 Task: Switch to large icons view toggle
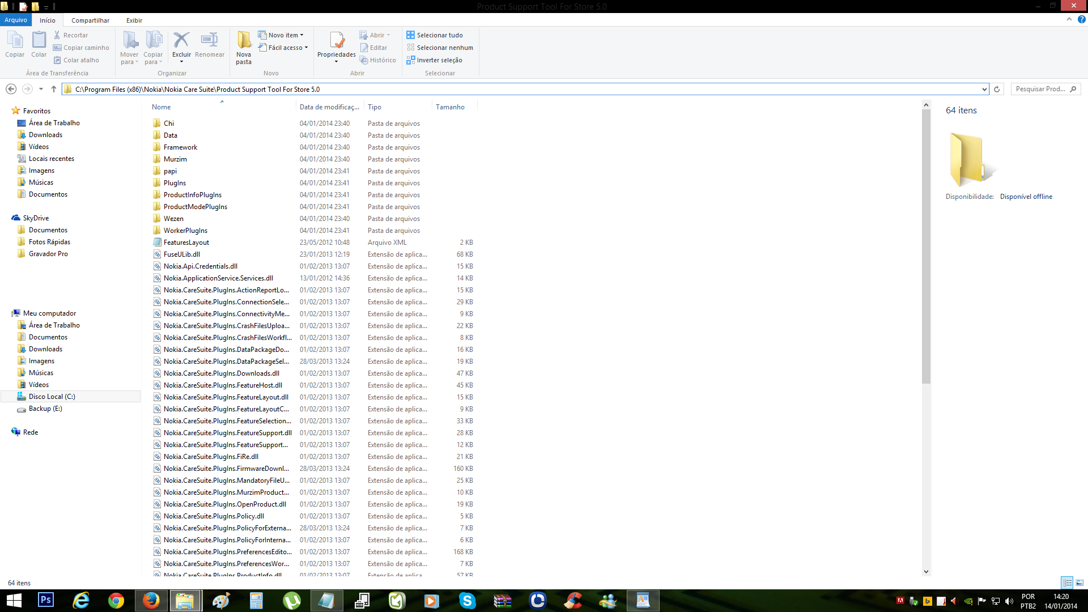pos(1079,583)
